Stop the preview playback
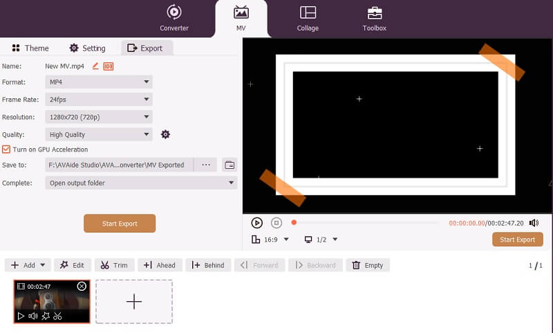 point(276,223)
